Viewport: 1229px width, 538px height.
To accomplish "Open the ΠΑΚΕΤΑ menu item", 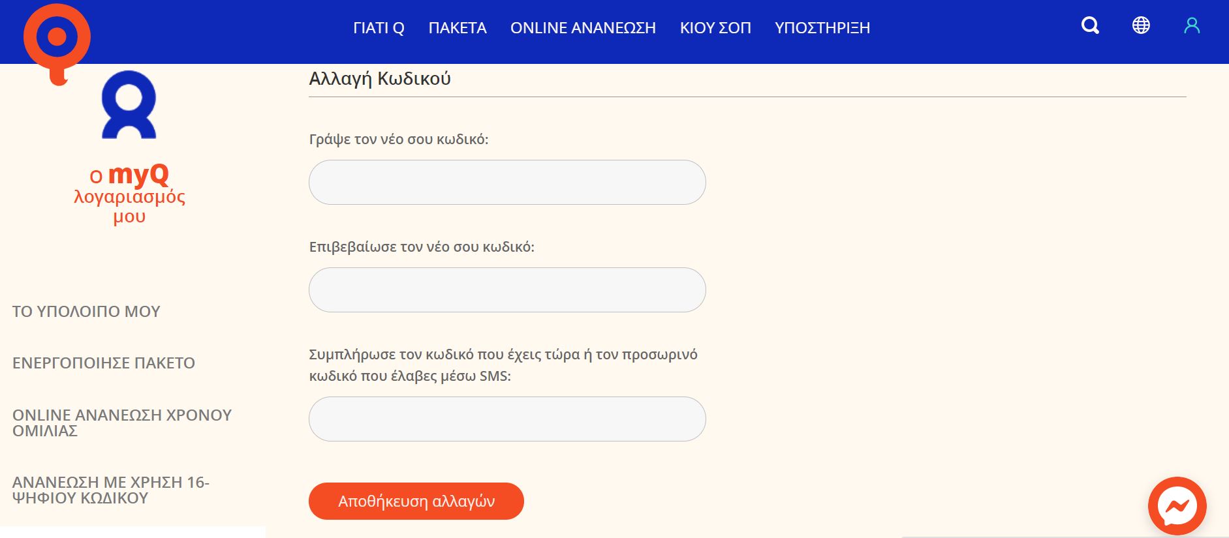I will [x=458, y=28].
